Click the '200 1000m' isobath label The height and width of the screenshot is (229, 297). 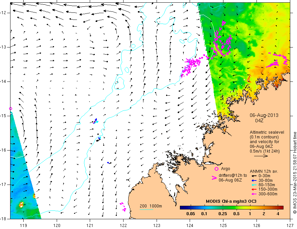151,206
